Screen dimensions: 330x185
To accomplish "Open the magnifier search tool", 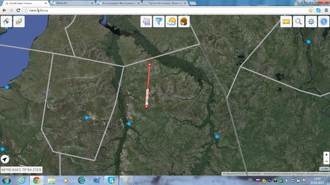I will (x=299, y=22).
